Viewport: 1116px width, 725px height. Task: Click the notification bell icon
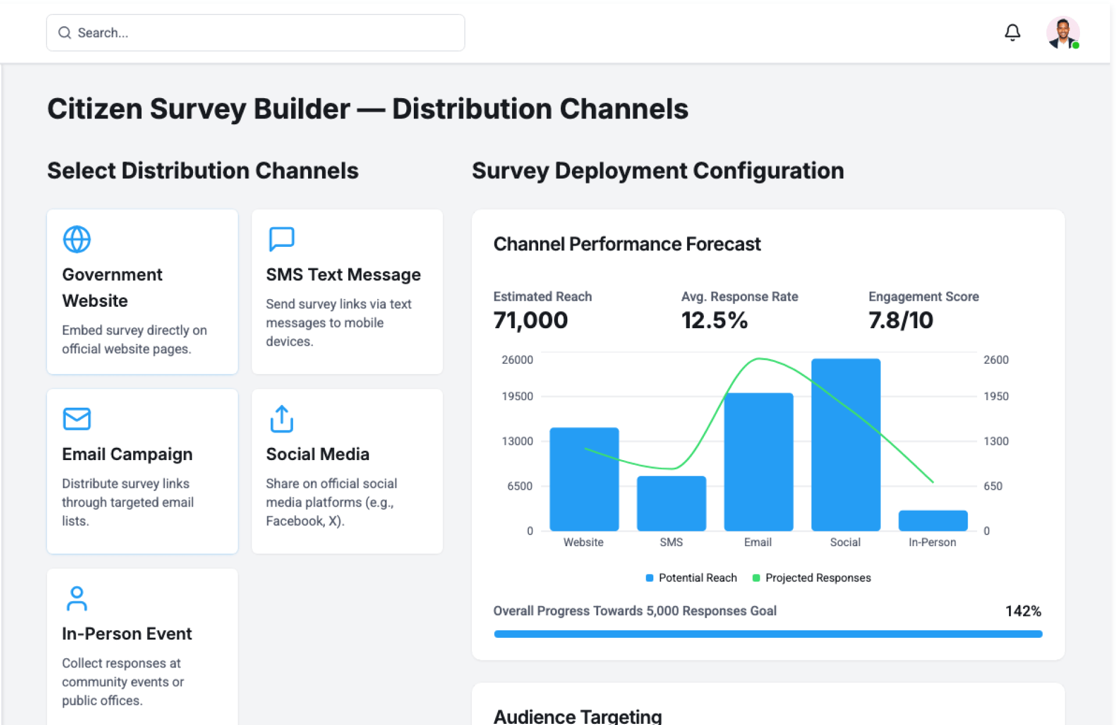(1012, 33)
